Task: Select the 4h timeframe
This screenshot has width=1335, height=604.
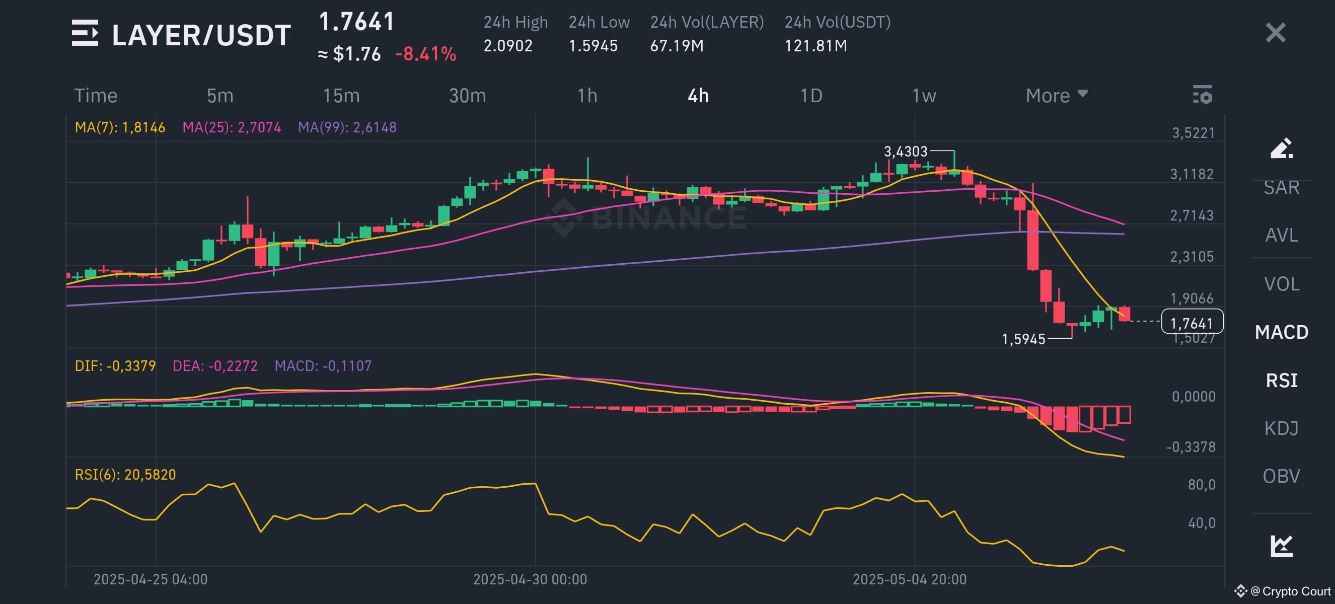Action: [x=698, y=96]
